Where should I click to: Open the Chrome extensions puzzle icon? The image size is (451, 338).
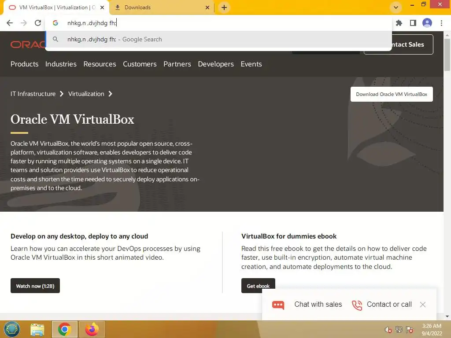pos(399,23)
